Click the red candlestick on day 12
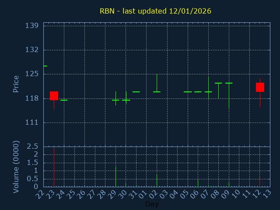The image size is (280, 210). click(x=260, y=87)
